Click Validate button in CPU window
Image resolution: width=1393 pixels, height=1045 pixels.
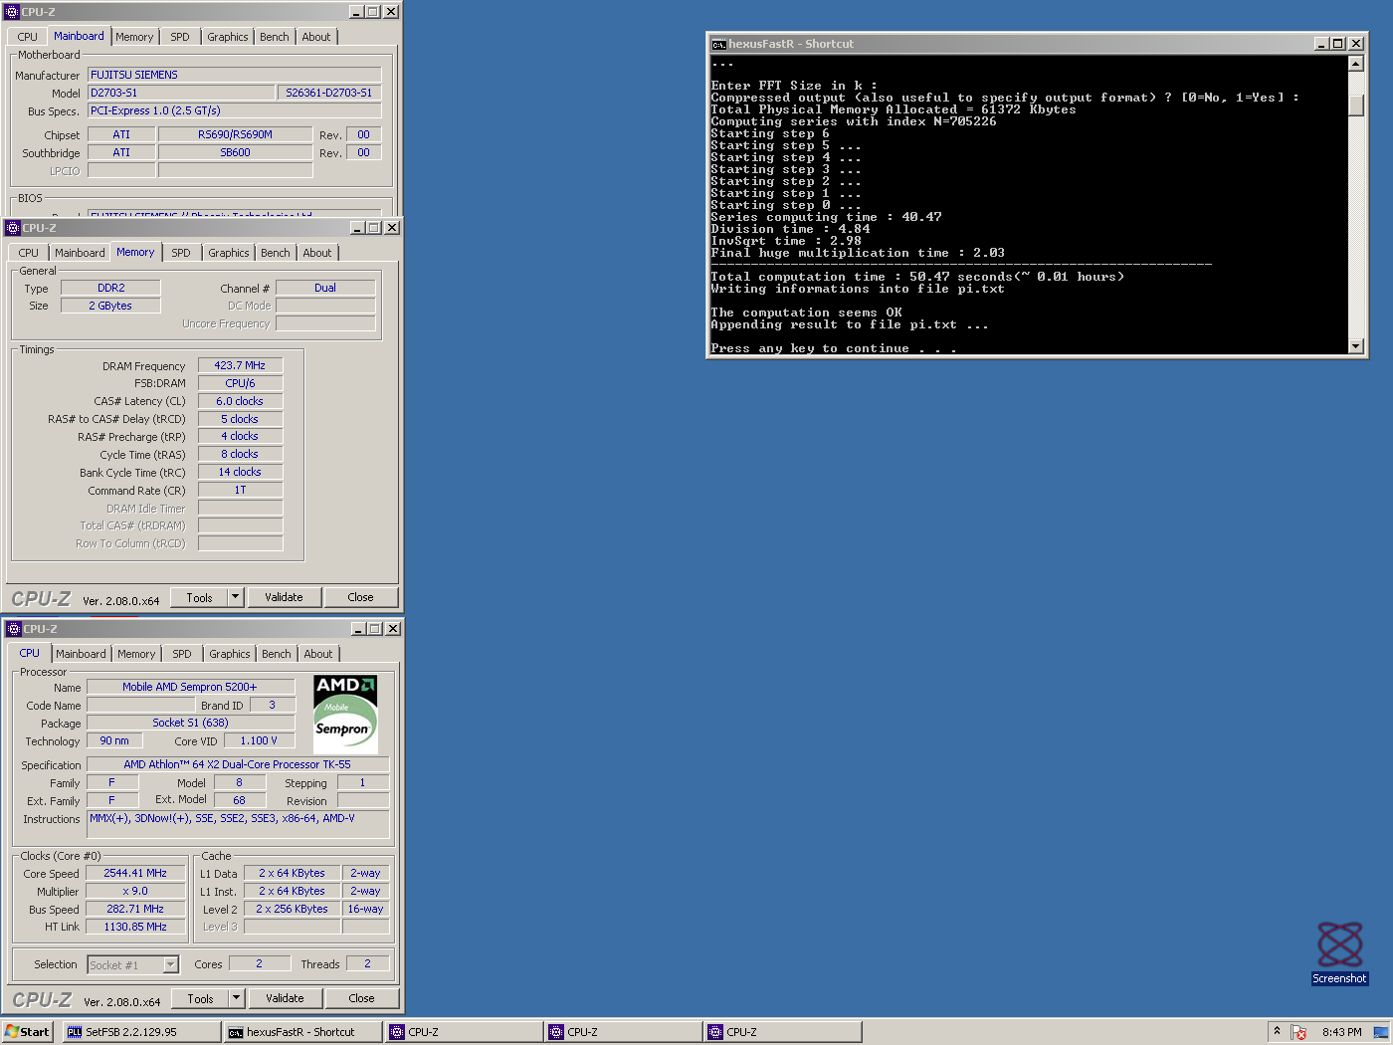[285, 998]
